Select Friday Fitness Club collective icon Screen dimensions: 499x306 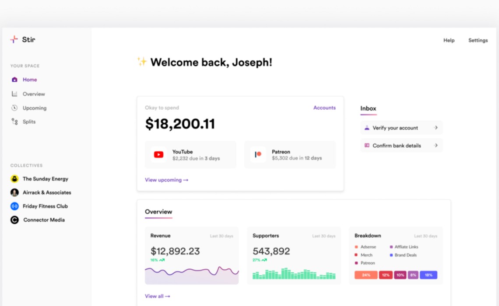[x=14, y=206]
